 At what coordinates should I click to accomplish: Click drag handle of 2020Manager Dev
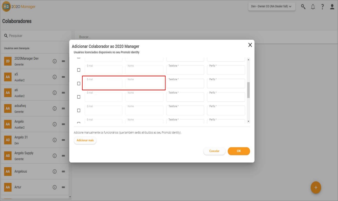coord(63,61)
